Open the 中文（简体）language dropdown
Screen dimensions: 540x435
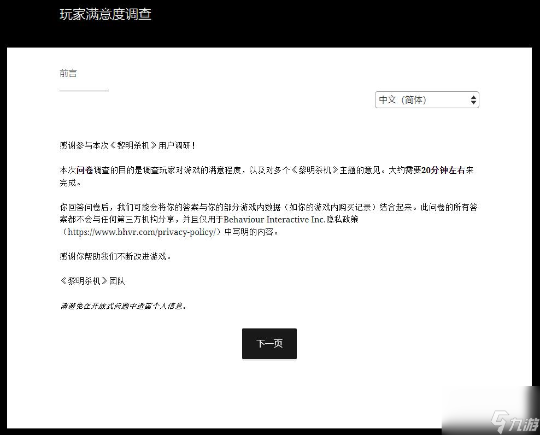(427, 100)
